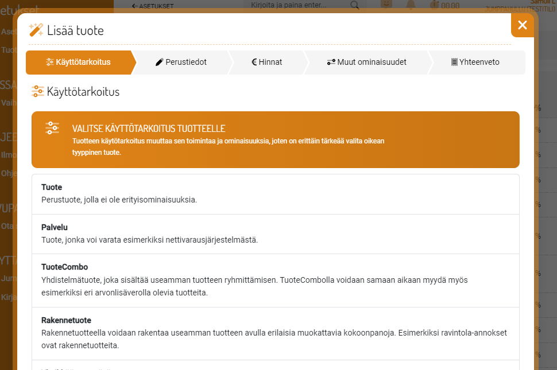Open the Yhteenveto summary step
Viewport: 557px width, 370px height.
(475, 62)
